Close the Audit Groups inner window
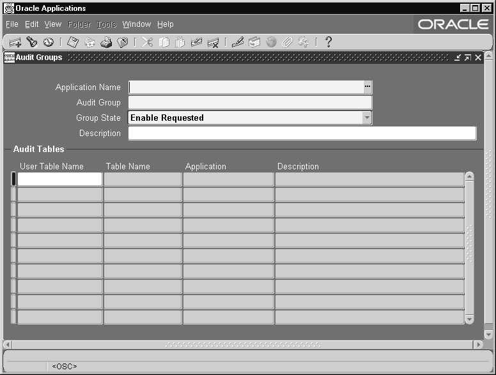Image resolution: width=496 pixels, height=375 pixels. pyautogui.click(x=478, y=57)
